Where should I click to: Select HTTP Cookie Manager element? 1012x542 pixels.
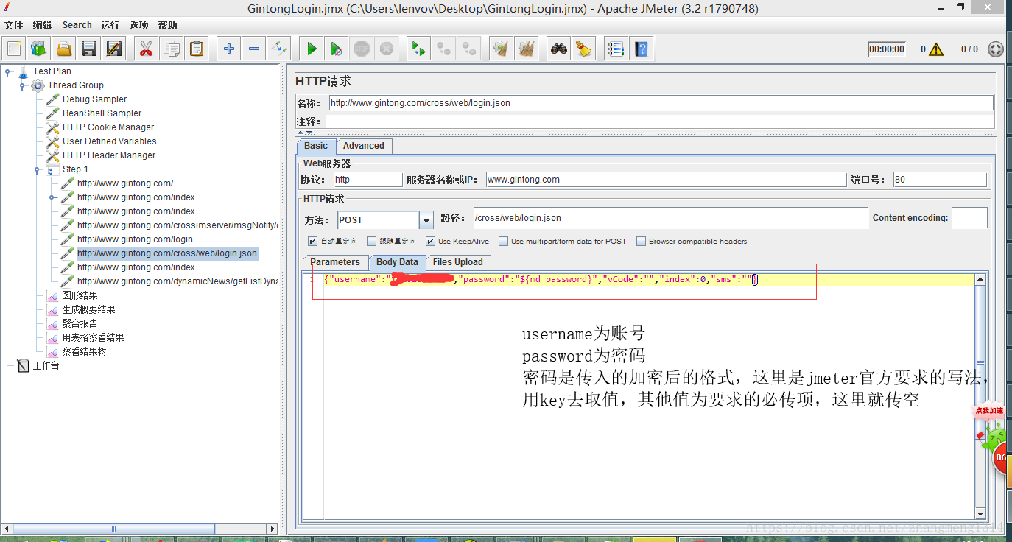click(108, 127)
